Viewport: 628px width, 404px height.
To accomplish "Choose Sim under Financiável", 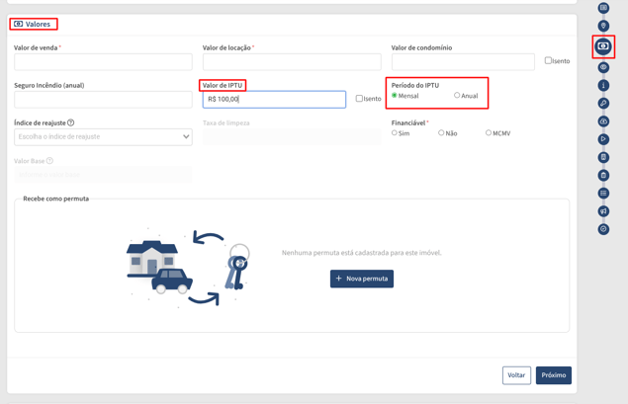I will click(x=395, y=132).
